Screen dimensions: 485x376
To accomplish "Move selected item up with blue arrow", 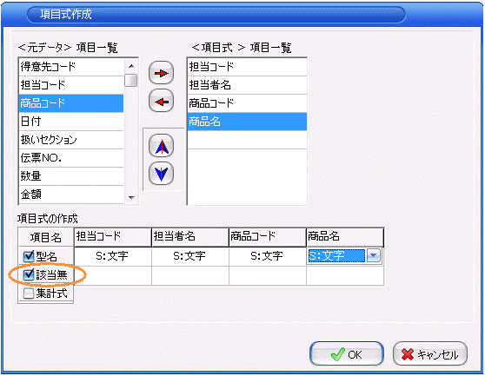I will [161, 146].
